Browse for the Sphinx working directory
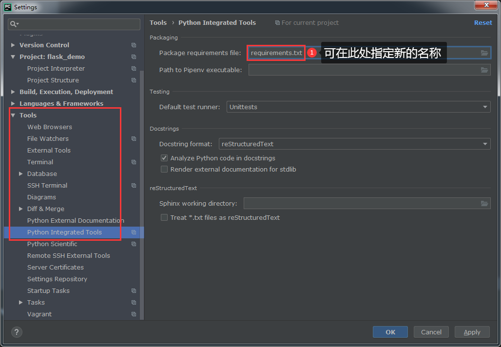 (x=484, y=203)
